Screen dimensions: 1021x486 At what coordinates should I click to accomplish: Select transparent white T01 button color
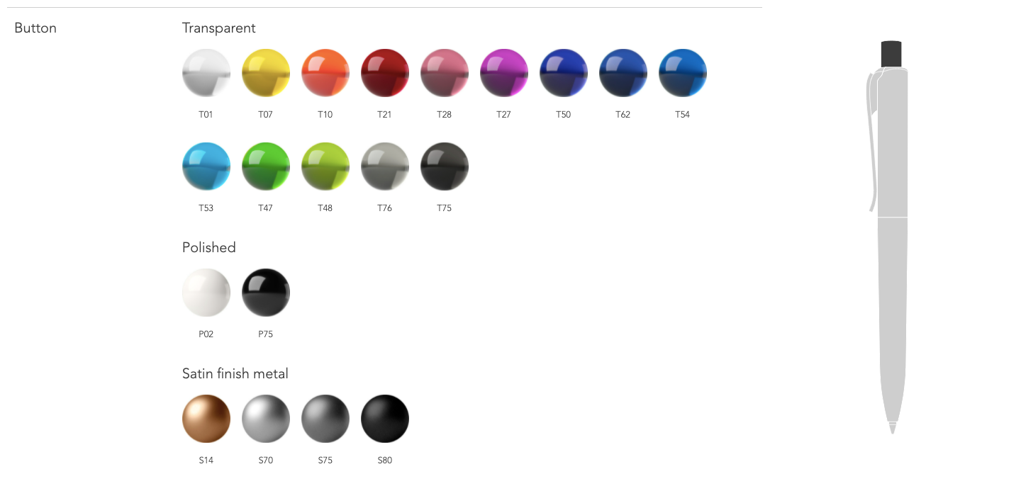206,73
